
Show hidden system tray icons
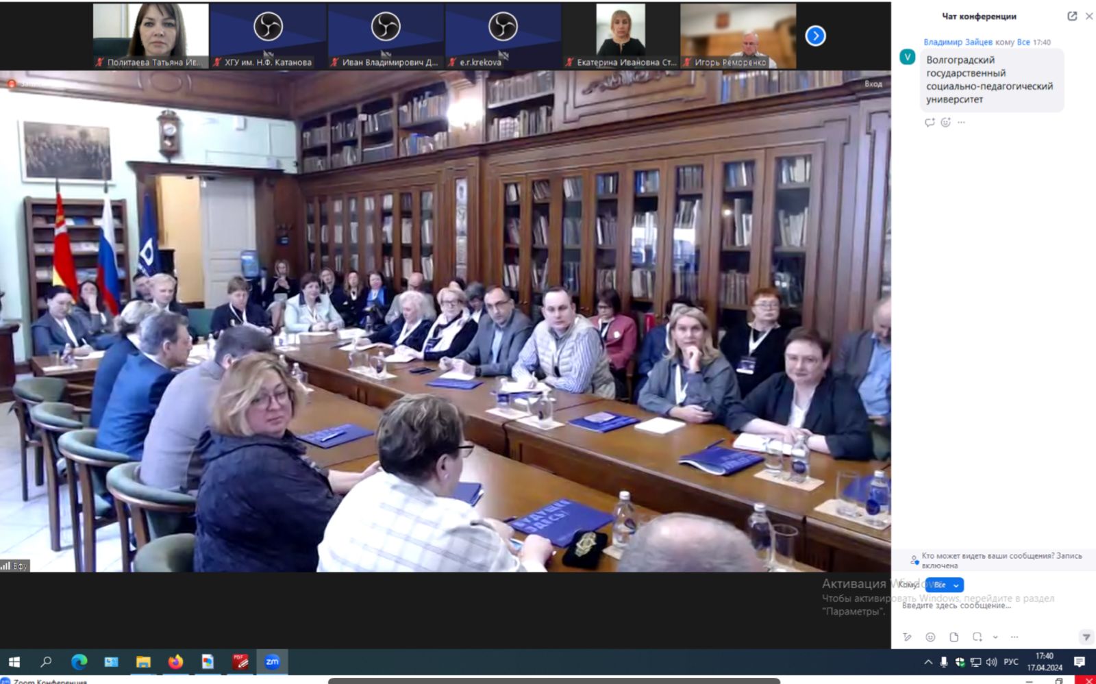(928, 662)
